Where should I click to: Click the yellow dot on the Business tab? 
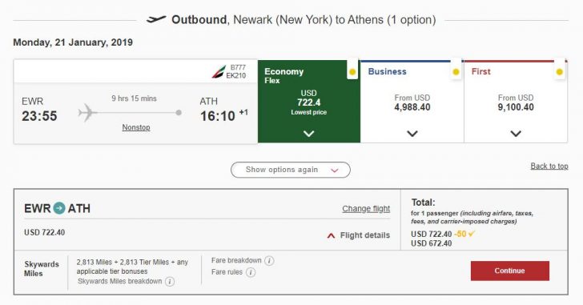(x=456, y=72)
